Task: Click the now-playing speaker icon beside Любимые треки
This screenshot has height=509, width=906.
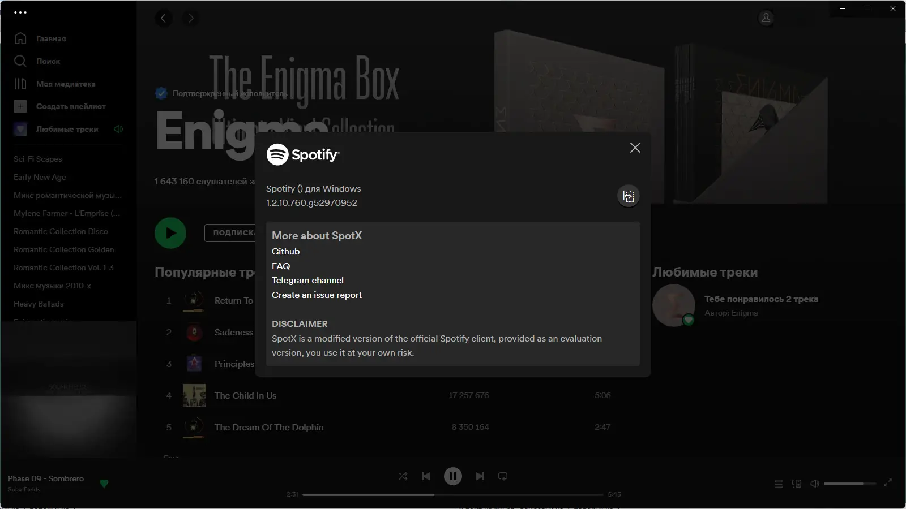Action: point(118,129)
